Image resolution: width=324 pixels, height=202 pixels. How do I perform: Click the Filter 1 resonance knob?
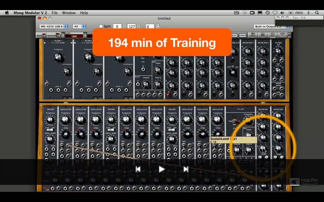point(66,71)
